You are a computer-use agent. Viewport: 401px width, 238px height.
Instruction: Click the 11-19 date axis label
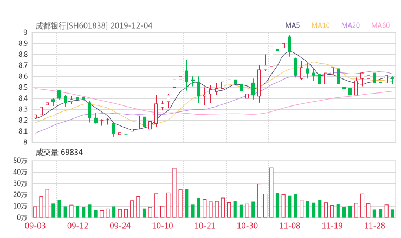[332, 226]
